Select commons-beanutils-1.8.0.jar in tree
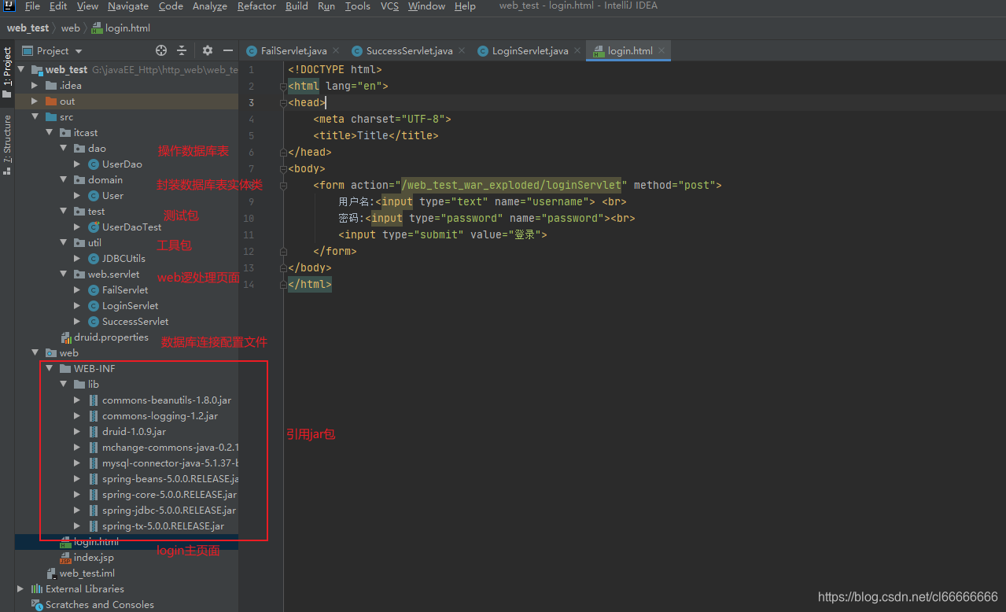Screen dimensions: 1006x612 [x=166, y=400]
